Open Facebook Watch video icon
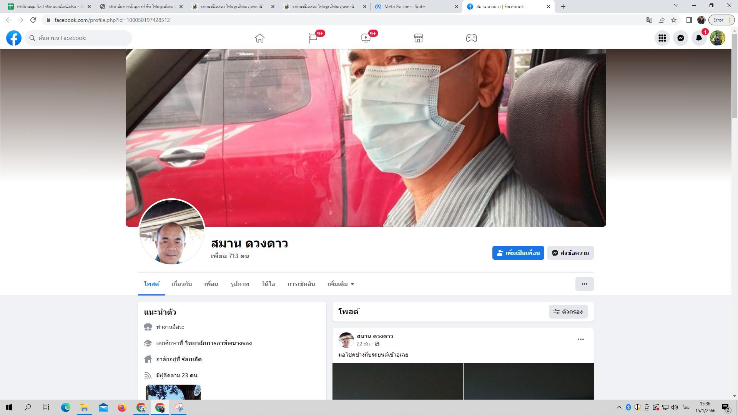This screenshot has width=738, height=415. [x=366, y=38]
